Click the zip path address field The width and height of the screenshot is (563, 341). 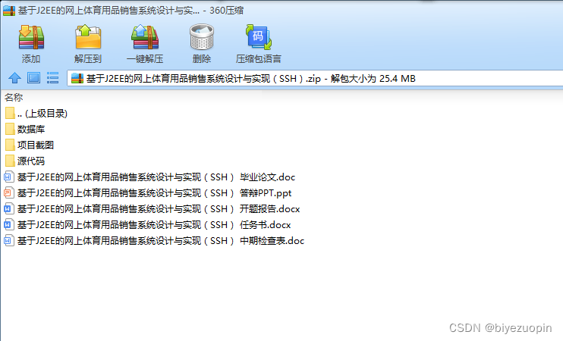tap(315, 79)
